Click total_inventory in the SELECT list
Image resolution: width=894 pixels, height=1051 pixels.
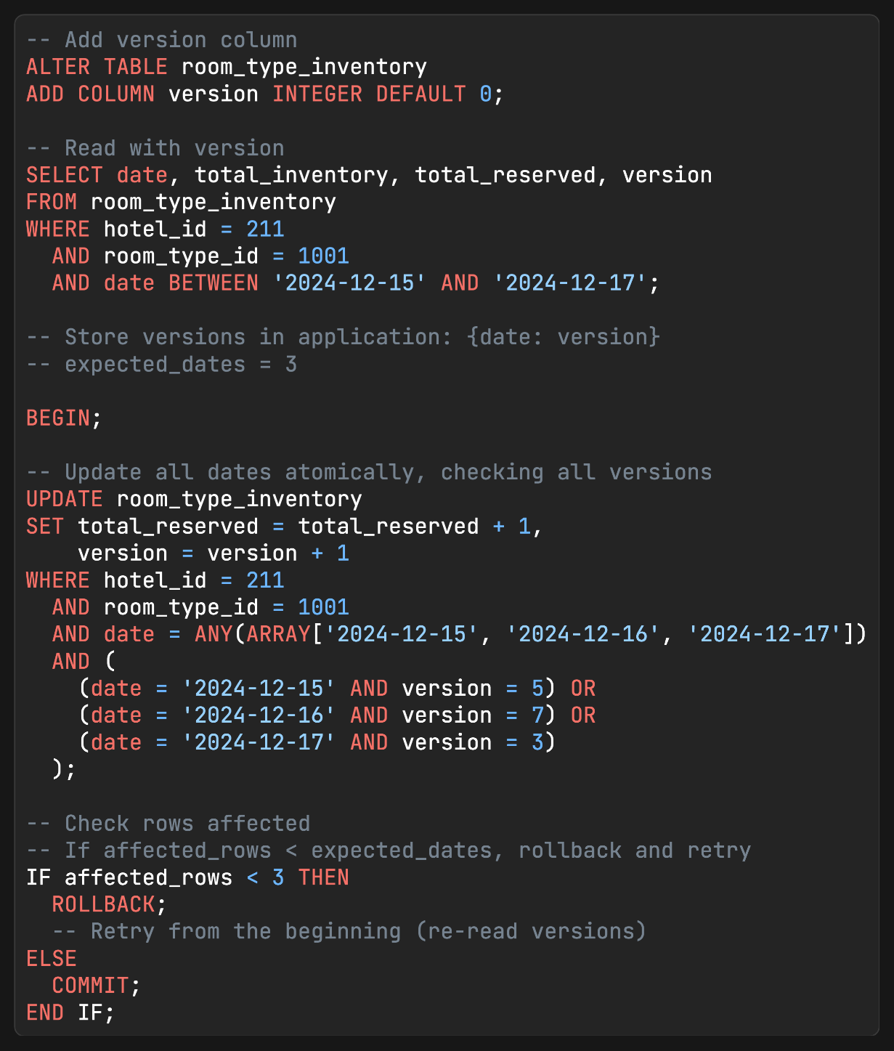(x=291, y=175)
